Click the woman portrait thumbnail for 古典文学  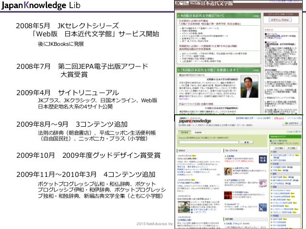point(228,172)
